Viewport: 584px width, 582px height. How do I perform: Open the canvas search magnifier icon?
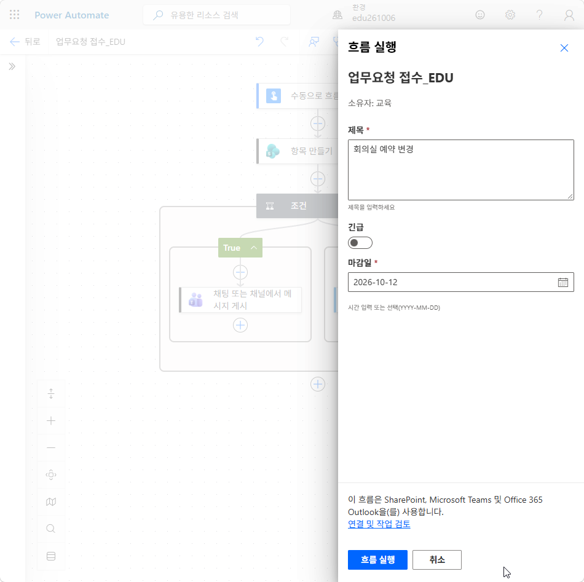tap(51, 529)
